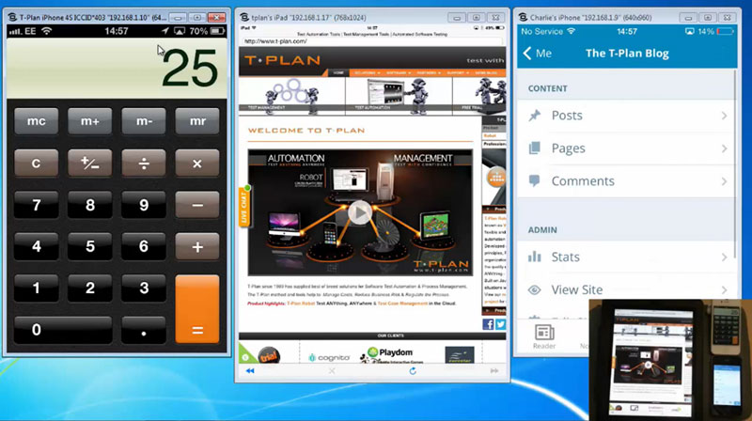Screen dimensions: 752x421
Task: Tap the m- memory subtract key
Action: [x=144, y=121]
